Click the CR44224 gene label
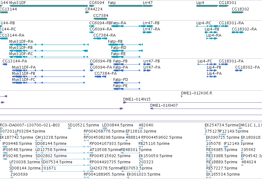This screenshot has width=262, height=179. click(94, 9)
